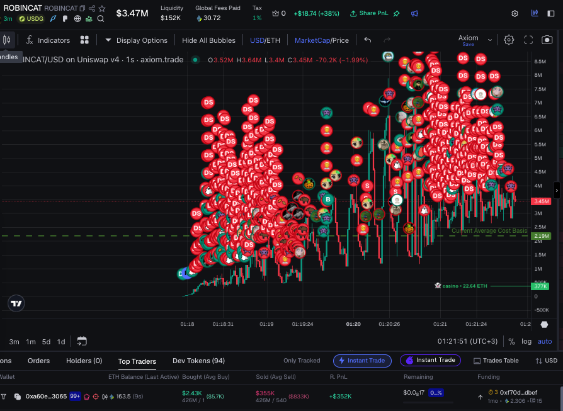Open the Pump 'P' icon link
Screen dimensions: 563x411
65,19
